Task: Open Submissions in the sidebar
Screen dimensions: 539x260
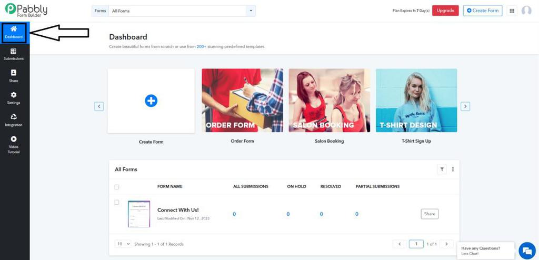Action: 14,54
